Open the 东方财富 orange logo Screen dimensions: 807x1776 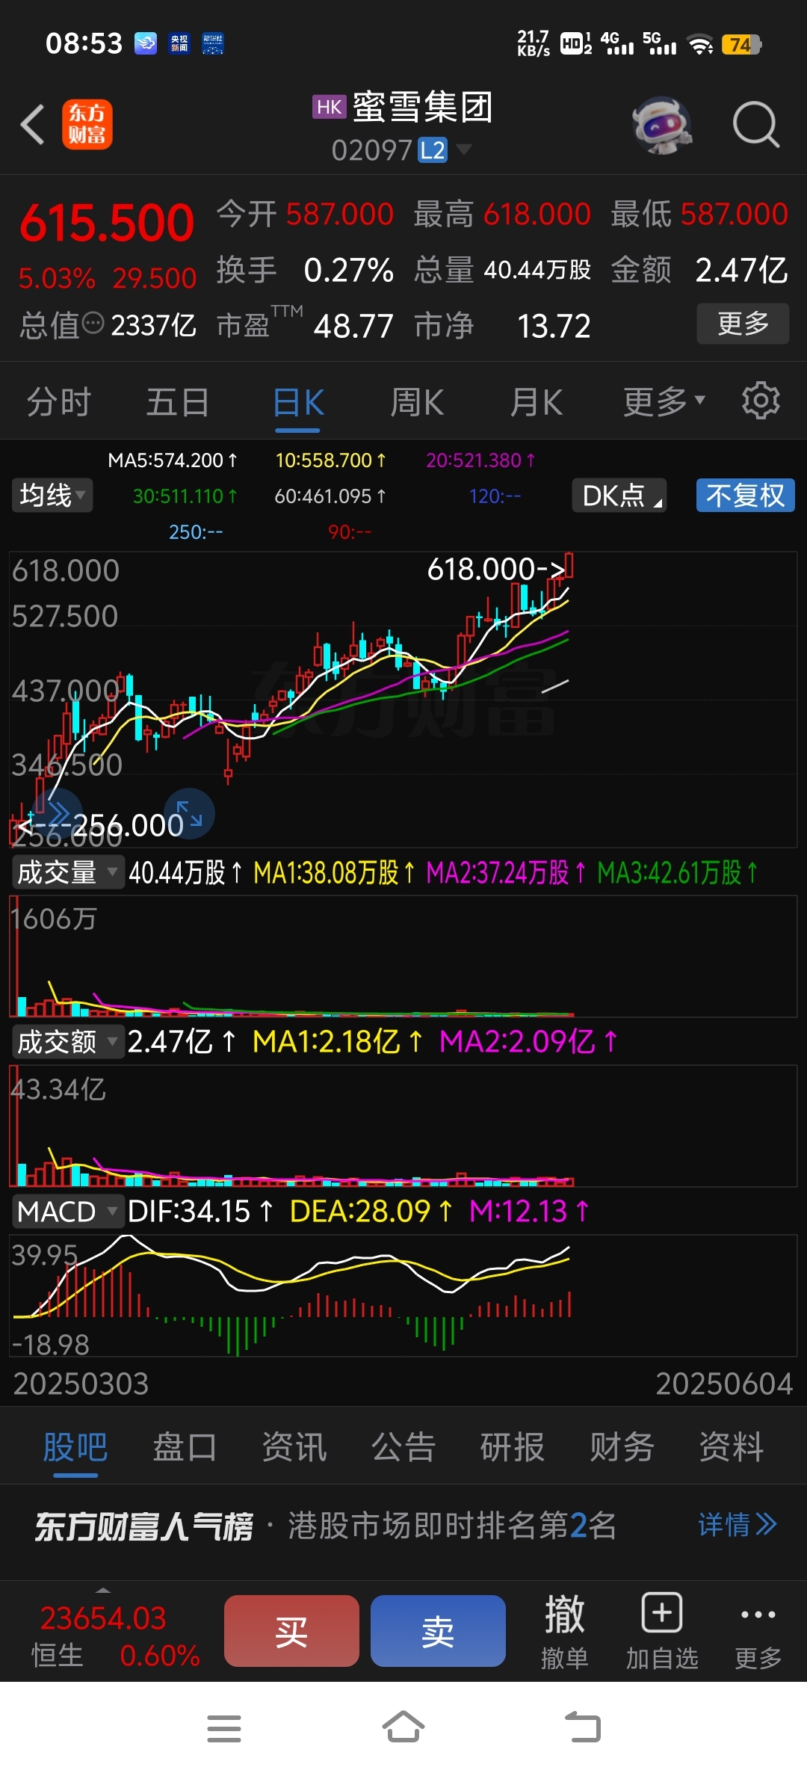coord(87,124)
